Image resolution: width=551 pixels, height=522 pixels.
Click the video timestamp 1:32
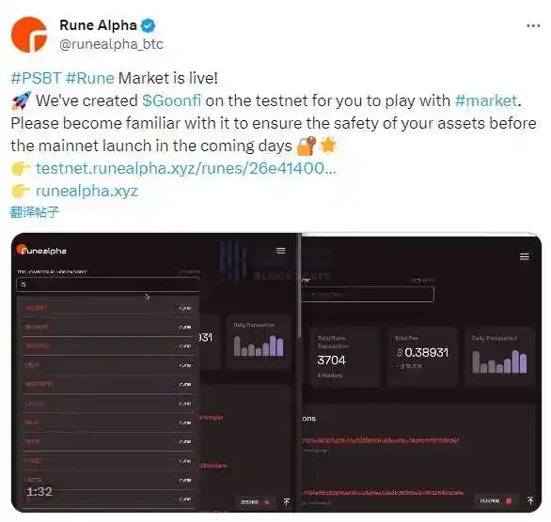click(39, 491)
